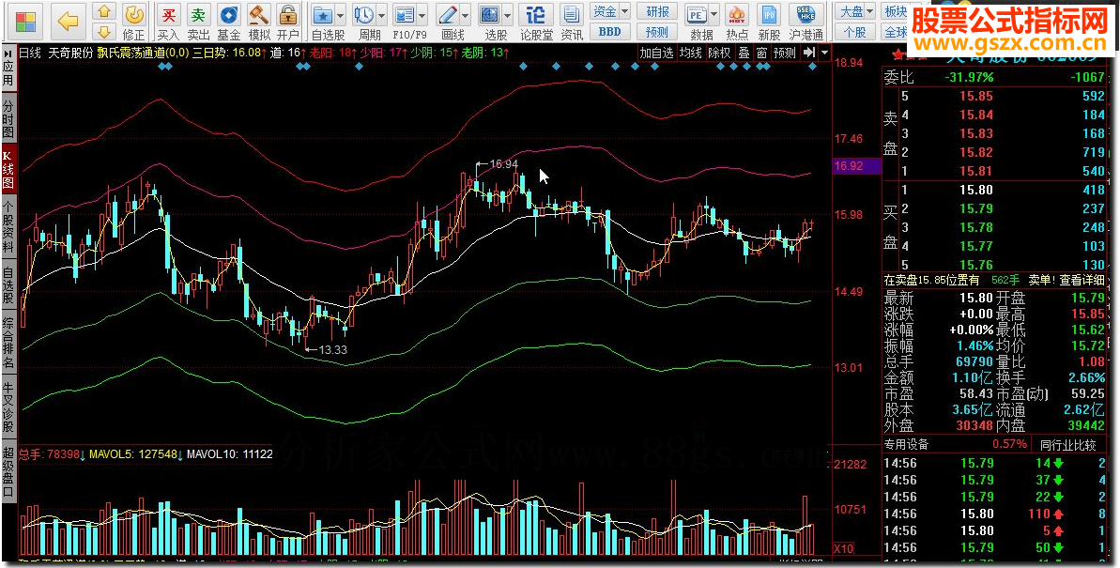Click the 查看详细 link for sell orders
Image resolution: width=1120 pixels, height=568 pixels.
[x=1082, y=280]
